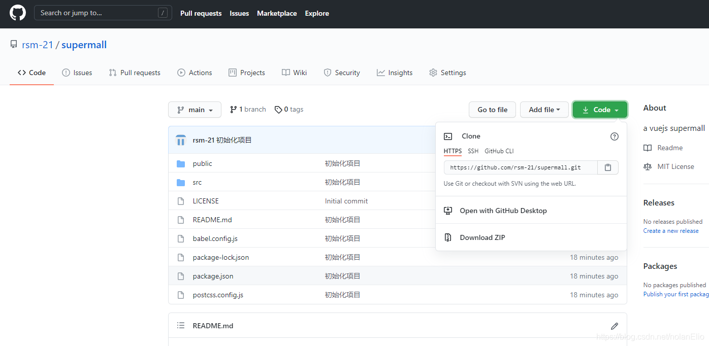
Task: Click the Go to file button
Action: 492,110
